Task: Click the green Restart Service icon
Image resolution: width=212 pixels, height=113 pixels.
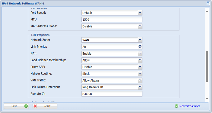Action: (x=176, y=106)
